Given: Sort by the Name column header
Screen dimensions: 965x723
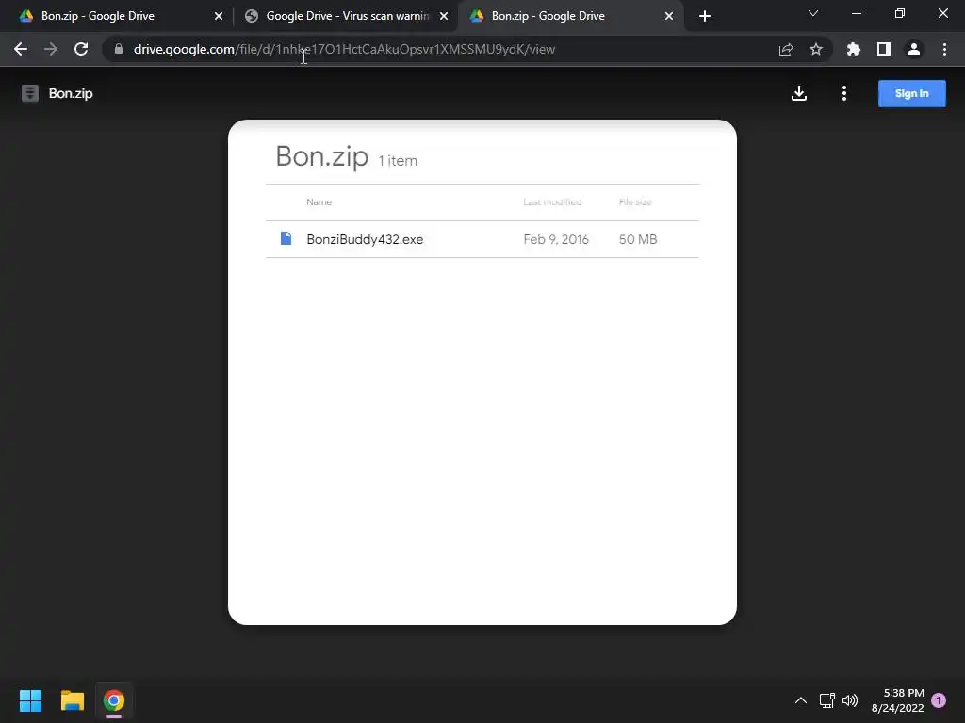Looking at the screenshot, I should pos(319,202).
